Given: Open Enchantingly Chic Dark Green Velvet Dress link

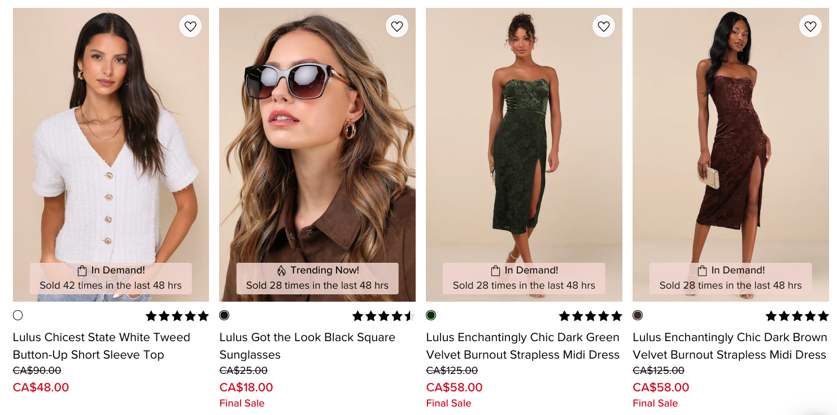Looking at the screenshot, I should (523, 346).
